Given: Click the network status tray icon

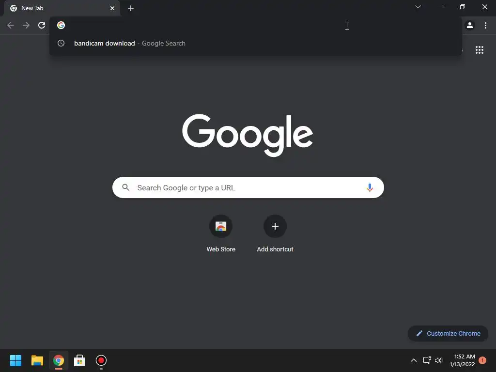Looking at the screenshot, I should [427, 360].
